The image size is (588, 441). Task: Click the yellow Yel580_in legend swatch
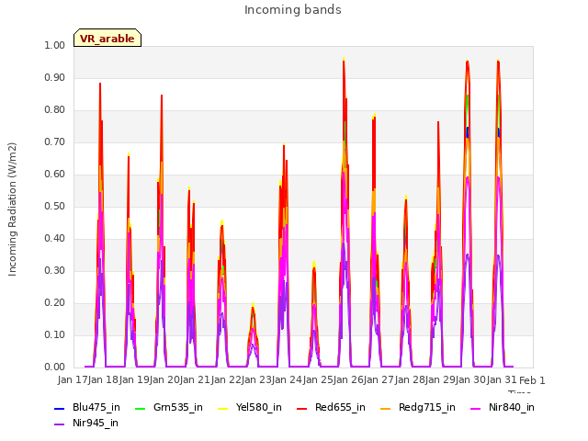click(223, 408)
